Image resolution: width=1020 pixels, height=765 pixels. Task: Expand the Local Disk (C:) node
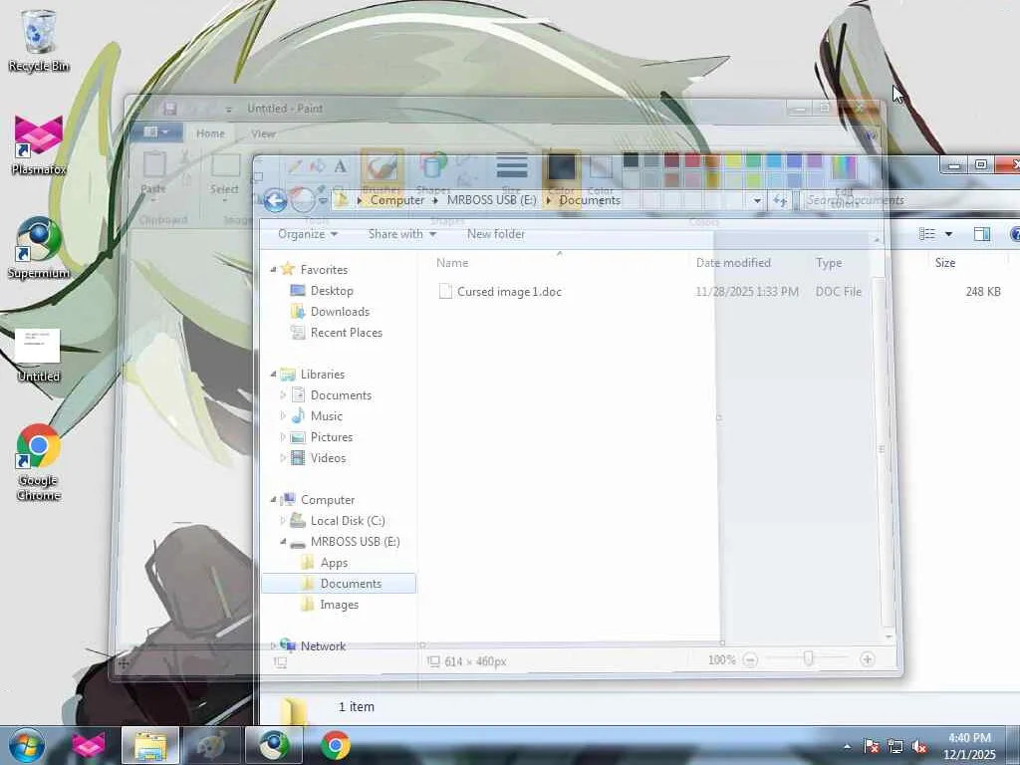(x=283, y=520)
